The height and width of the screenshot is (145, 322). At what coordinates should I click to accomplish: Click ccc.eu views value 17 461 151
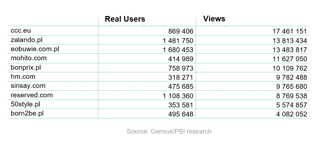290,32
